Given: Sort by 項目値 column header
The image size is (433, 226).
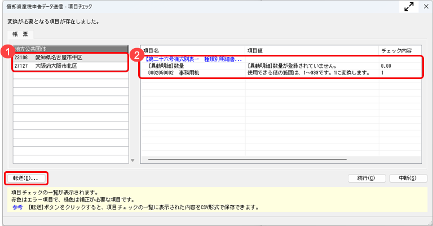Looking at the screenshot, I should [x=310, y=50].
